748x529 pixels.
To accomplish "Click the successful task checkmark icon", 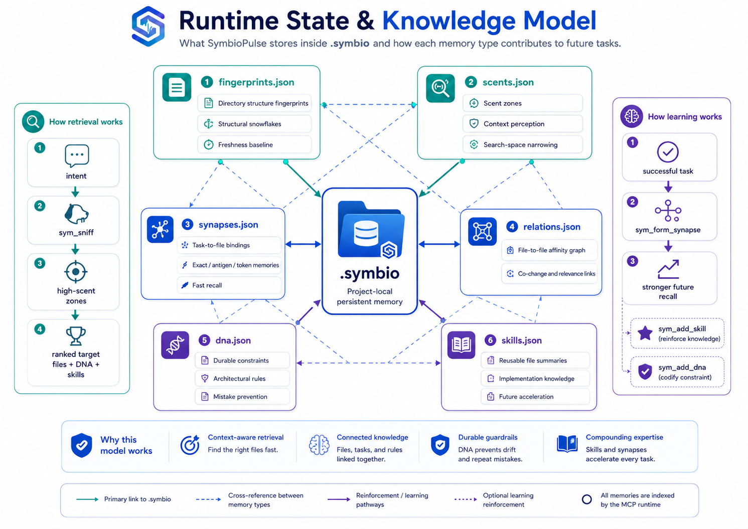I will [x=668, y=152].
